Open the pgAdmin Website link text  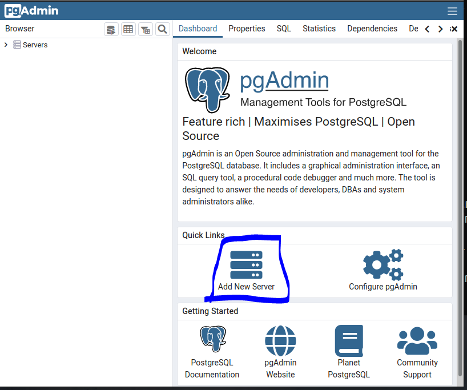coord(280,368)
